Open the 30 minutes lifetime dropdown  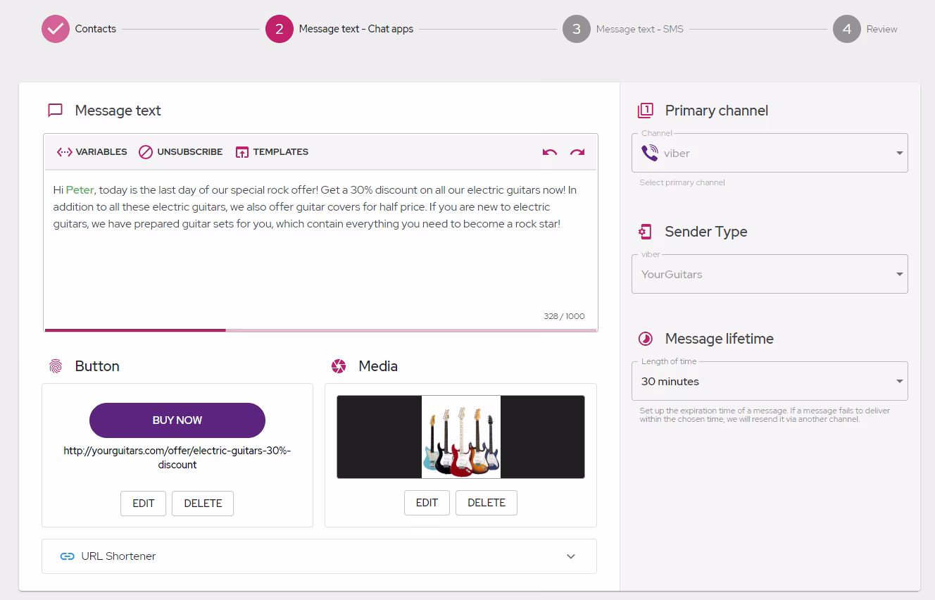(x=770, y=381)
